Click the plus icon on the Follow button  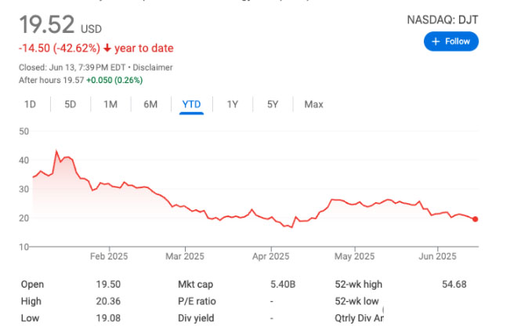[436, 41]
